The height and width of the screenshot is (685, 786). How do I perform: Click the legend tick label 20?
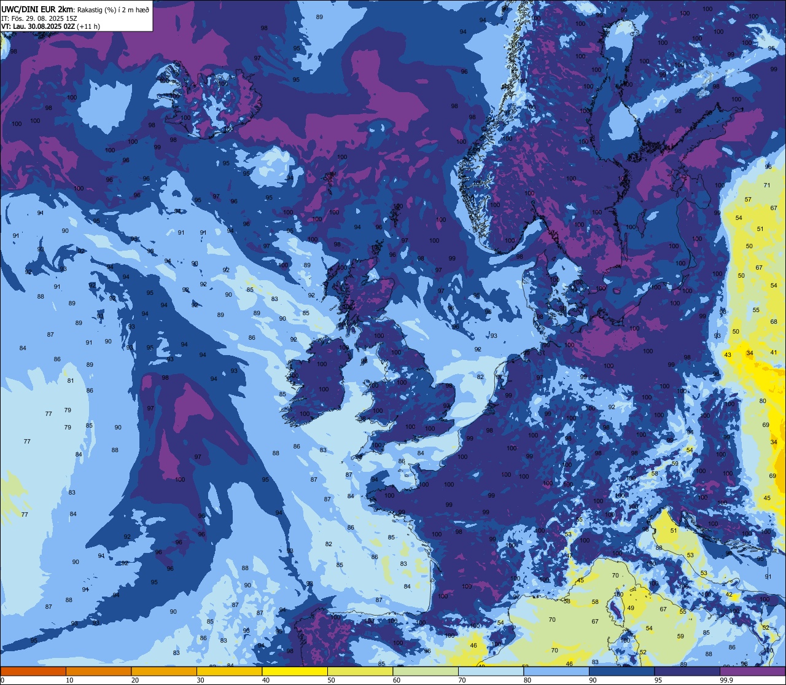click(x=134, y=680)
